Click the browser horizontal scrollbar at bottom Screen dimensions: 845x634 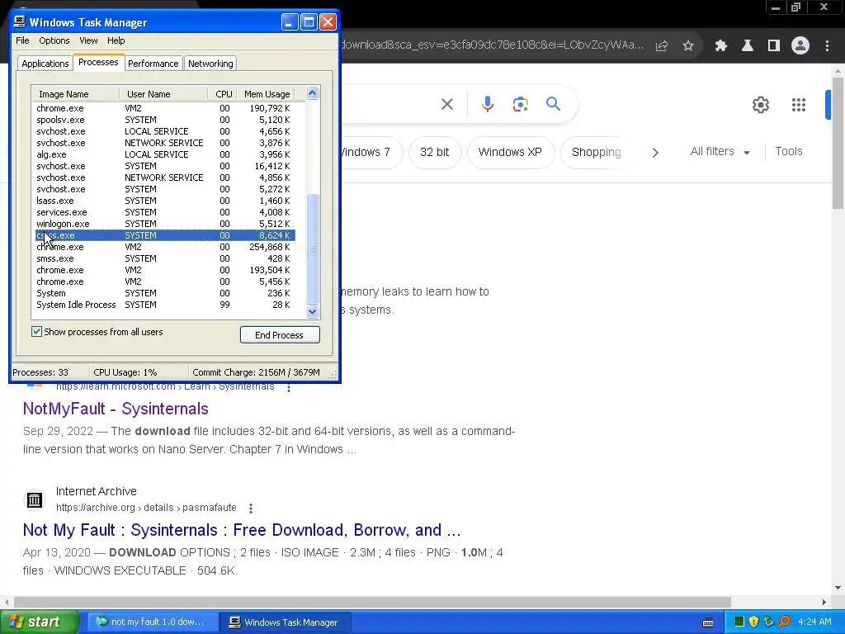(372, 602)
